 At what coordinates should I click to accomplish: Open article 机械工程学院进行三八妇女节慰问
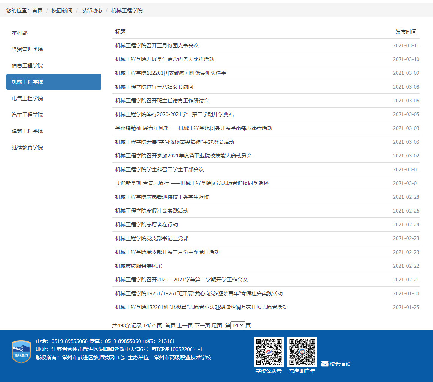154,87
